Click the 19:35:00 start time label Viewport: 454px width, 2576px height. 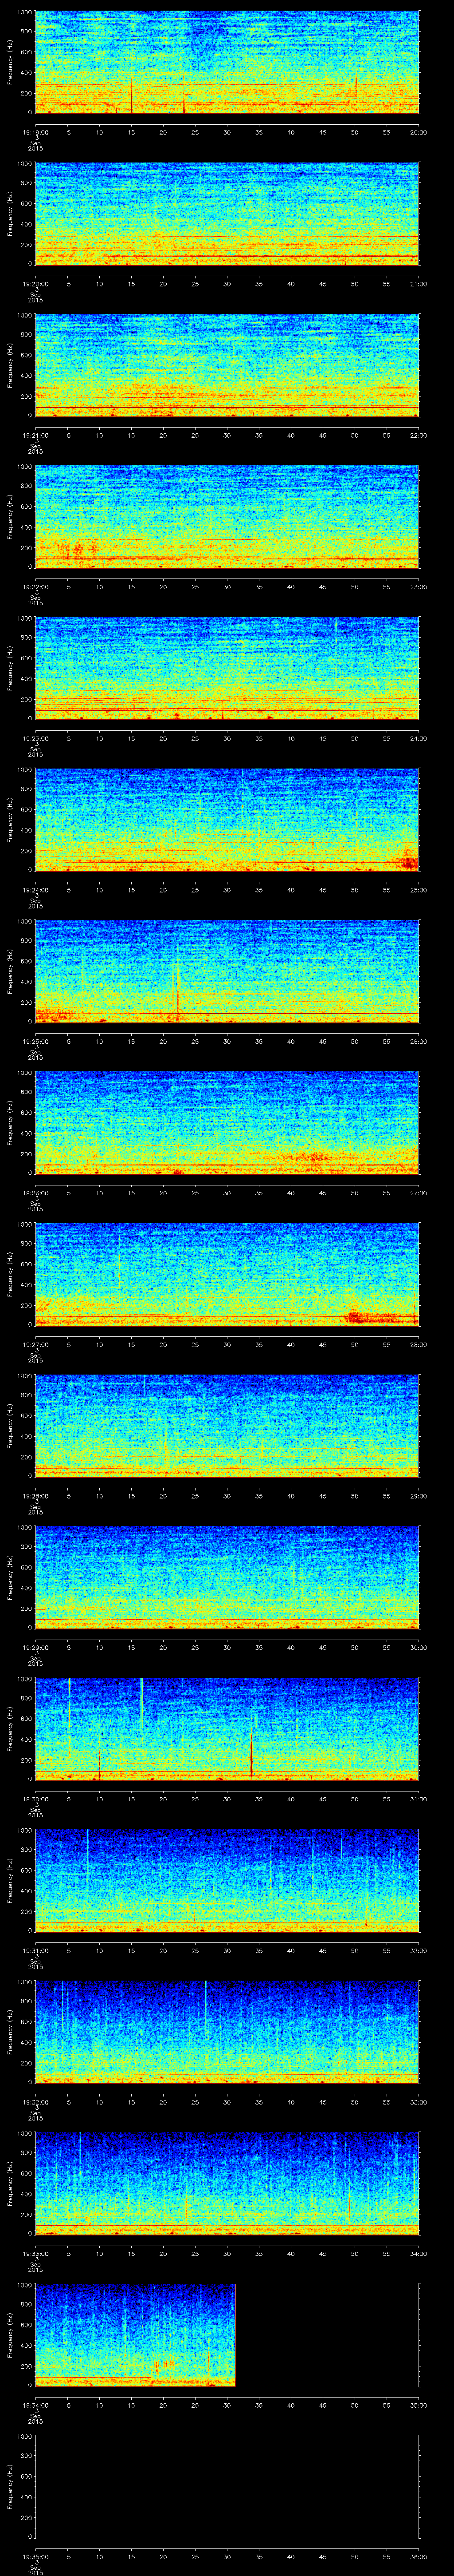tap(35, 2556)
